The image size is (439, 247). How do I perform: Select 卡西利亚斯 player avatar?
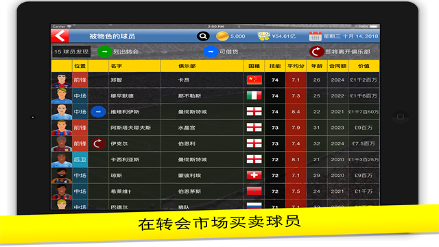(x=62, y=160)
